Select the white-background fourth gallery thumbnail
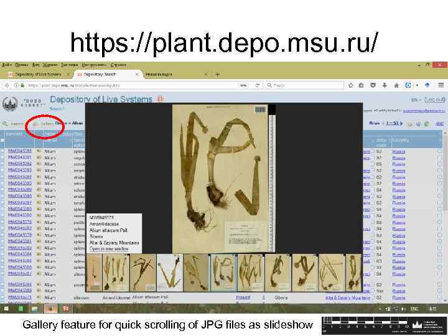This screenshot has height=336, width=448. (x=170, y=273)
